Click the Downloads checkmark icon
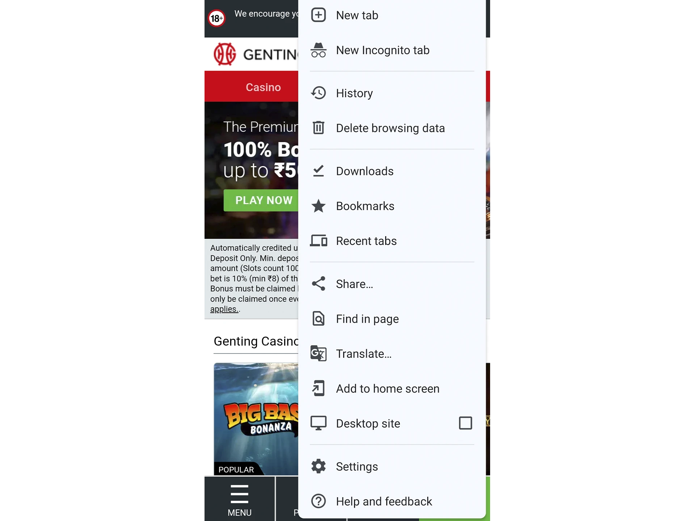 click(x=319, y=171)
